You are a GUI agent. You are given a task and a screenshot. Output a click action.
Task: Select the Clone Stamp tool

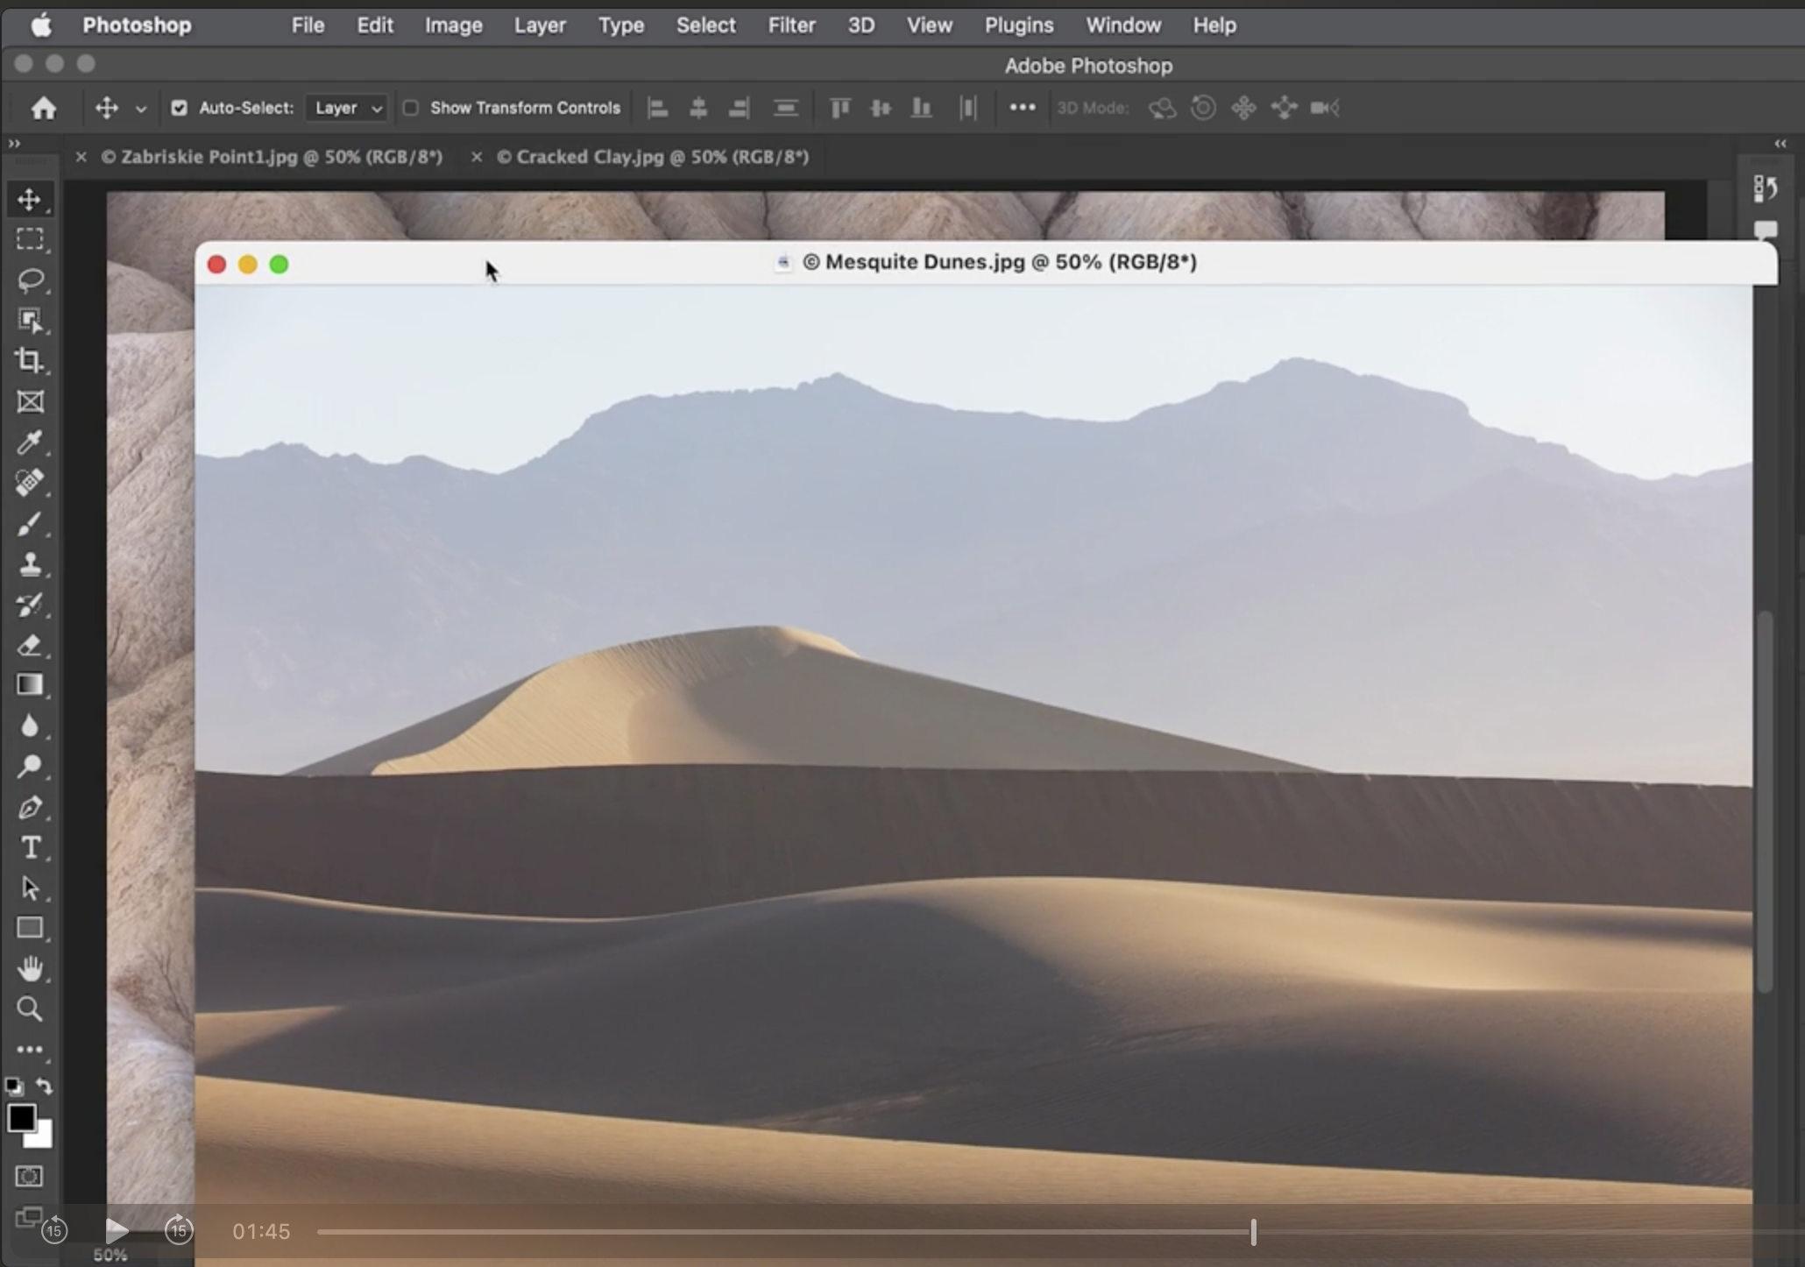pyautogui.click(x=30, y=564)
